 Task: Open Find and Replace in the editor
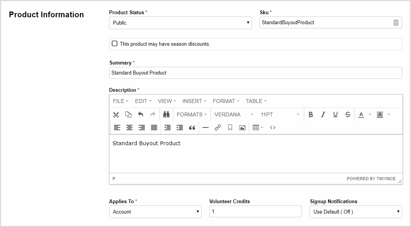click(x=167, y=114)
